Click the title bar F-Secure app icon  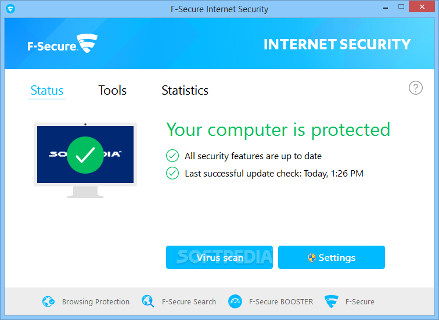[10, 9]
